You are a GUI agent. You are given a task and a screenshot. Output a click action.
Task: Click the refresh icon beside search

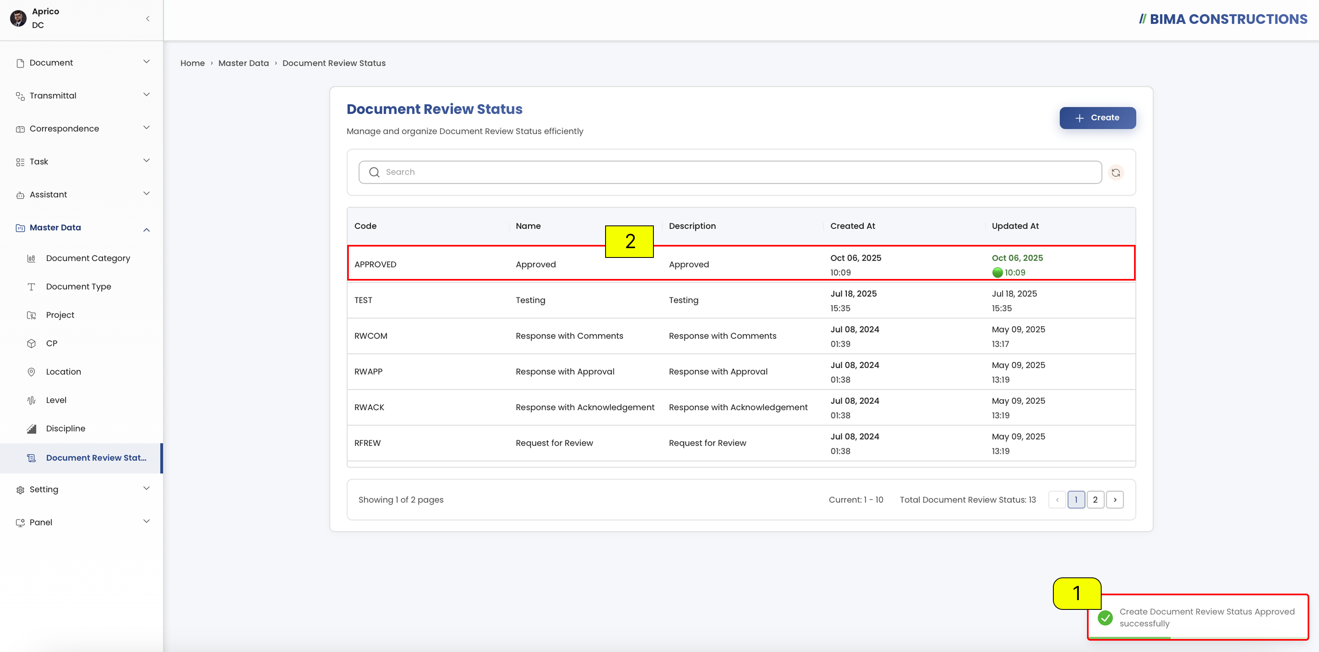[x=1116, y=172]
